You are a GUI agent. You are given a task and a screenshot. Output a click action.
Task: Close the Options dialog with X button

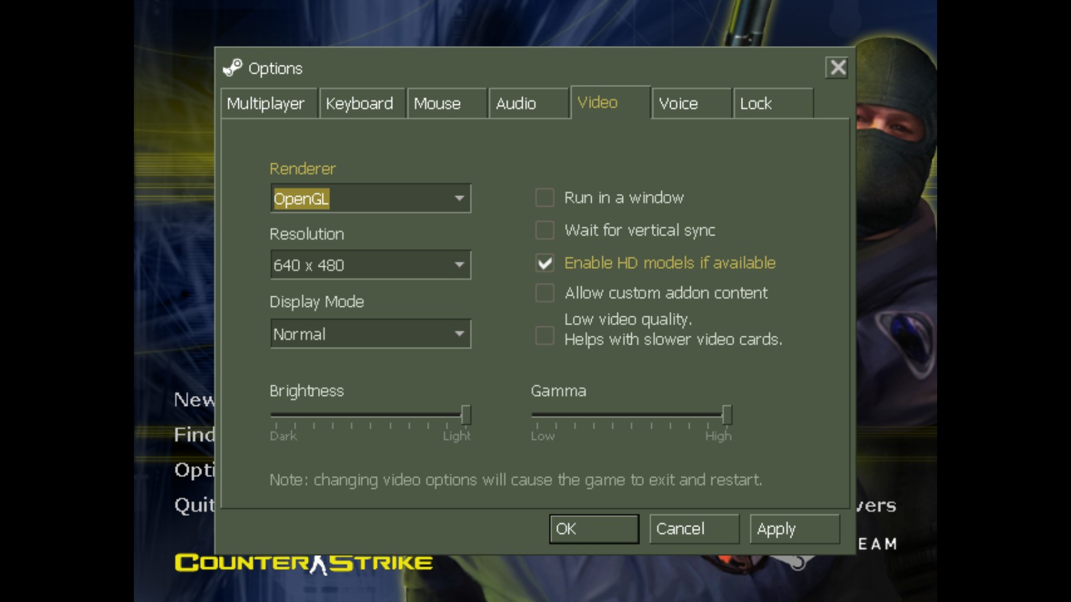point(837,68)
